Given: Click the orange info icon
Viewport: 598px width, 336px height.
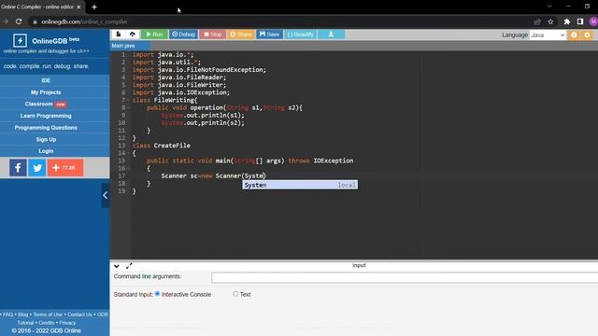Looking at the screenshot, I should tap(574, 35).
